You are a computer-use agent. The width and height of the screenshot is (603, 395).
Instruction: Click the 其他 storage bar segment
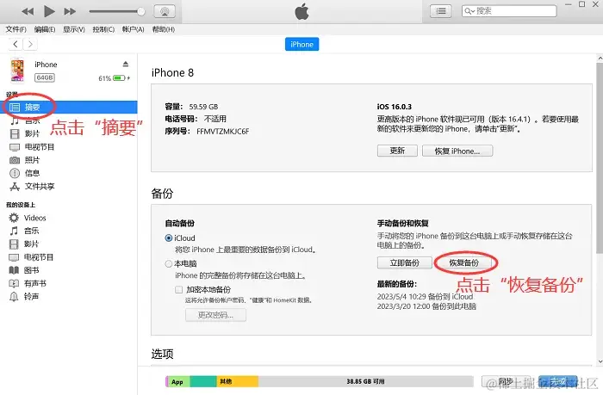(237, 381)
